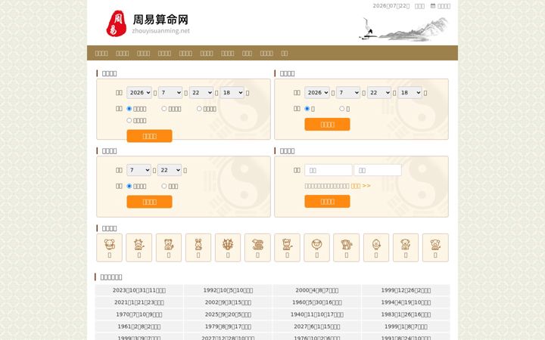Image resolution: width=545 pixels, height=340 pixels.
Task: Click the date cell starting with 1940
Action: (317, 314)
